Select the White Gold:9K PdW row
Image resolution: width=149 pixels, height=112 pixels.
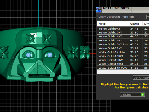(x=123, y=52)
